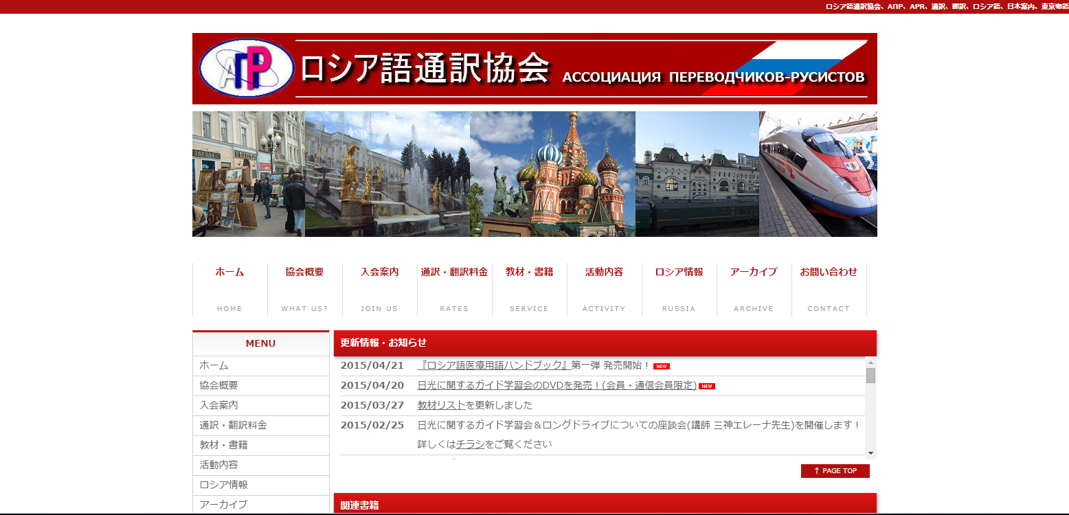
Task: Open 協会概要 in the top navigation
Action: point(304,289)
